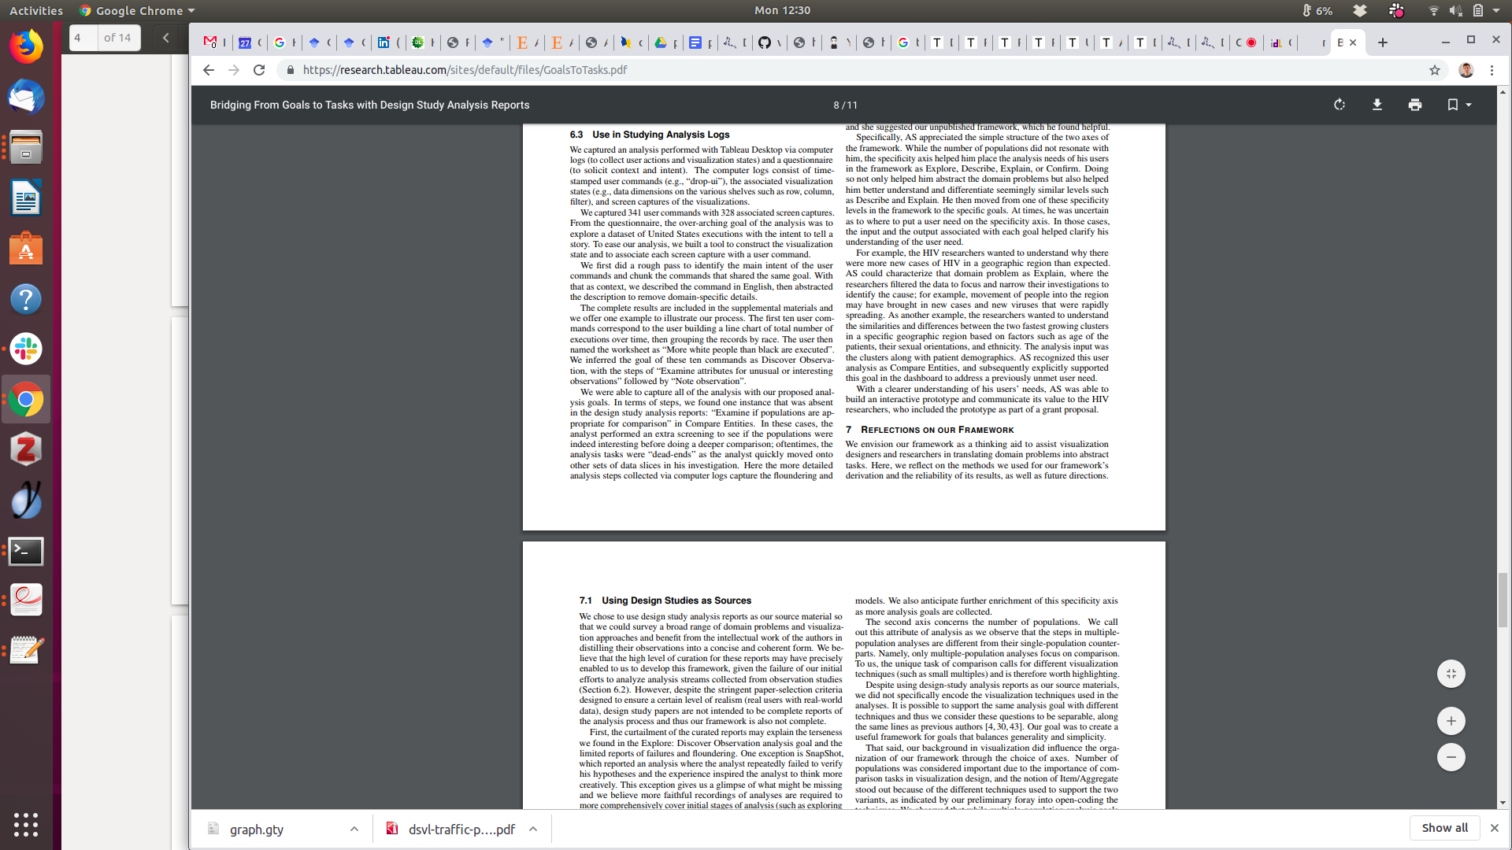Reload the current page
1512x850 pixels.
point(259,70)
